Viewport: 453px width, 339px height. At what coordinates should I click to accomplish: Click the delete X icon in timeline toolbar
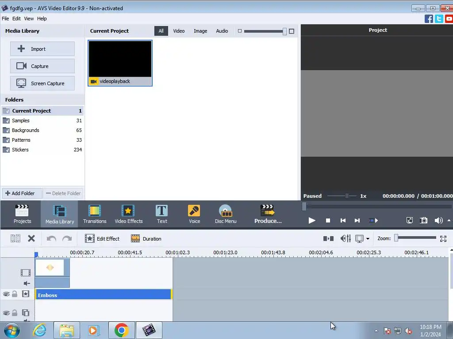(x=31, y=238)
